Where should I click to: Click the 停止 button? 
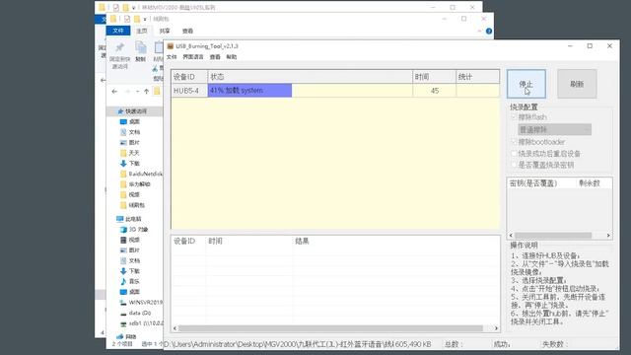click(x=526, y=84)
